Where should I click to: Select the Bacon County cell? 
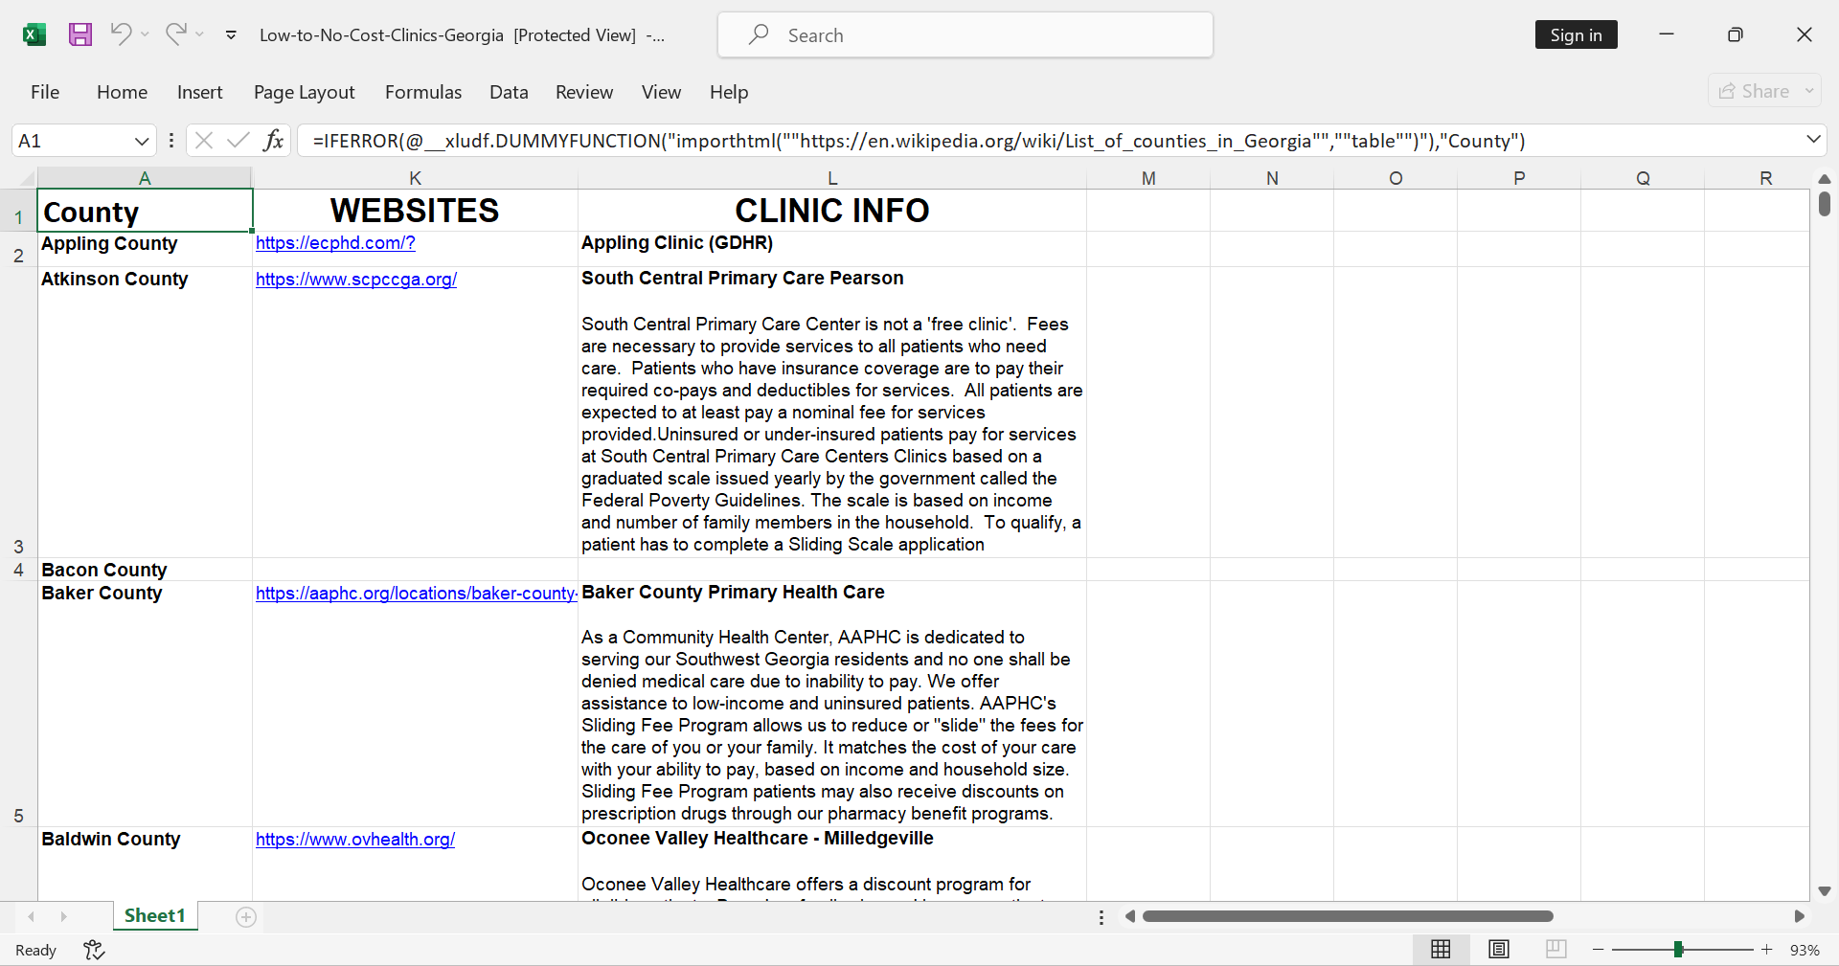coord(145,570)
